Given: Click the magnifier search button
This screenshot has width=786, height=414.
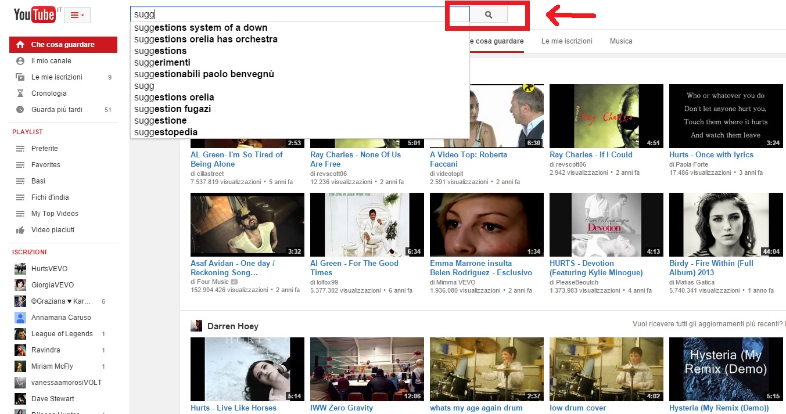Looking at the screenshot, I should click(489, 15).
